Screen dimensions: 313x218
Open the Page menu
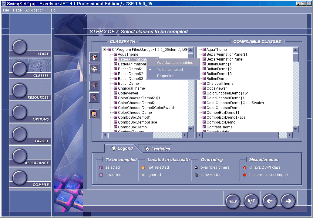(17, 10)
